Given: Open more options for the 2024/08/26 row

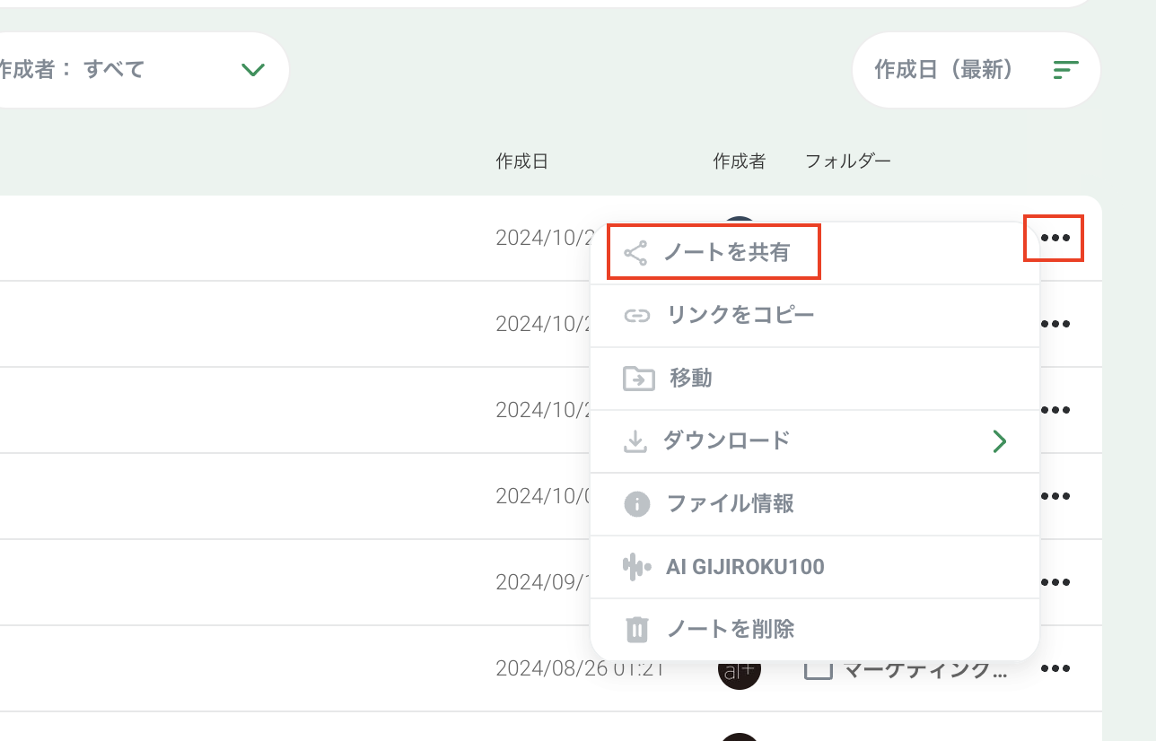Looking at the screenshot, I should [x=1055, y=668].
